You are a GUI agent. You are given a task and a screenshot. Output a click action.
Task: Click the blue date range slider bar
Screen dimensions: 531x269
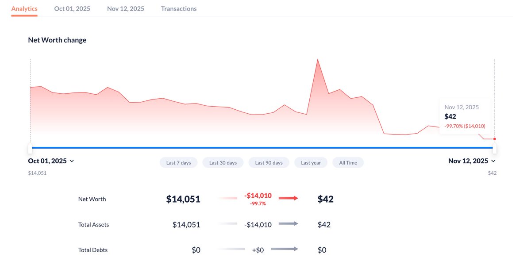[x=262, y=147]
